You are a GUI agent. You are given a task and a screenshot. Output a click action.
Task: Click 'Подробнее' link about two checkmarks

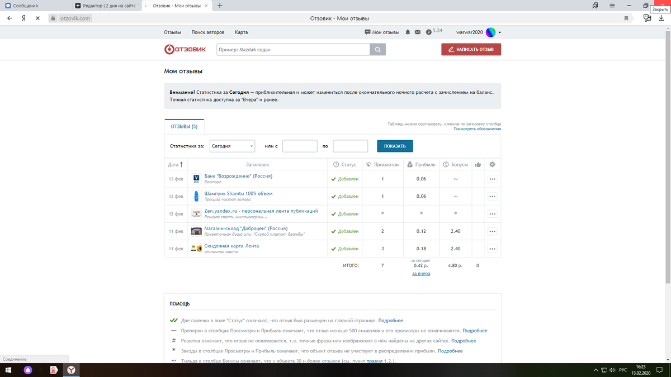[x=390, y=321]
